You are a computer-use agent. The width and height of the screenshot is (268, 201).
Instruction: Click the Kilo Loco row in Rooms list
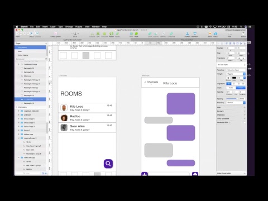click(87, 108)
